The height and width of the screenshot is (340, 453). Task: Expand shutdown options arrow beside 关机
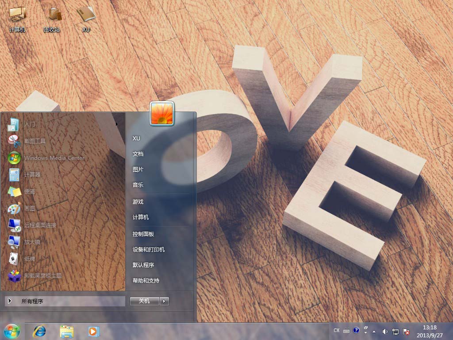pyautogui.click(x=164, y=301)
